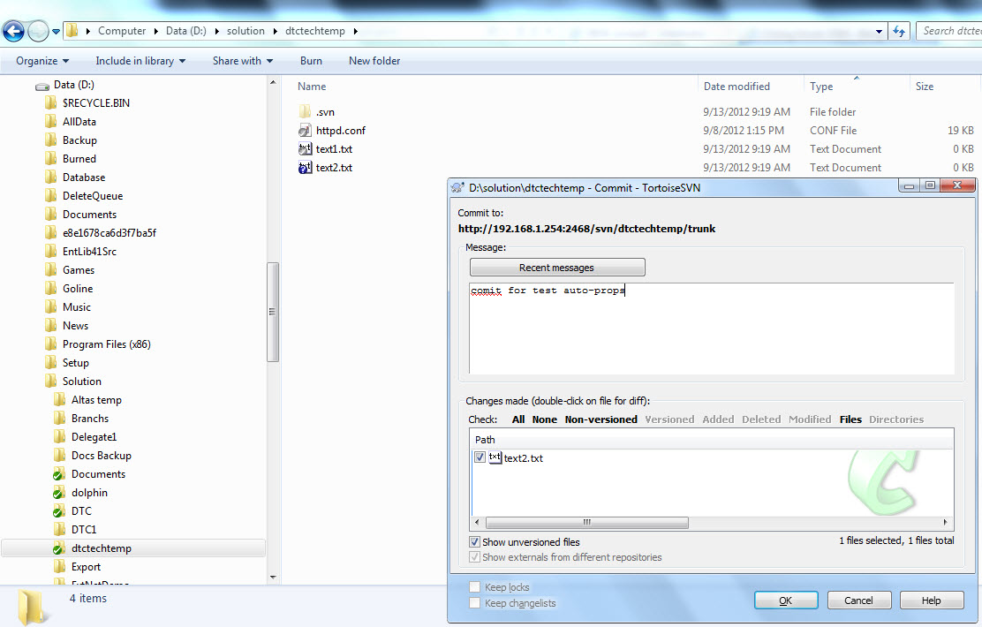This screenshot has height=627, width=982.
Task: Click the DTC versioned folder icon
Action: coord(59,511)
